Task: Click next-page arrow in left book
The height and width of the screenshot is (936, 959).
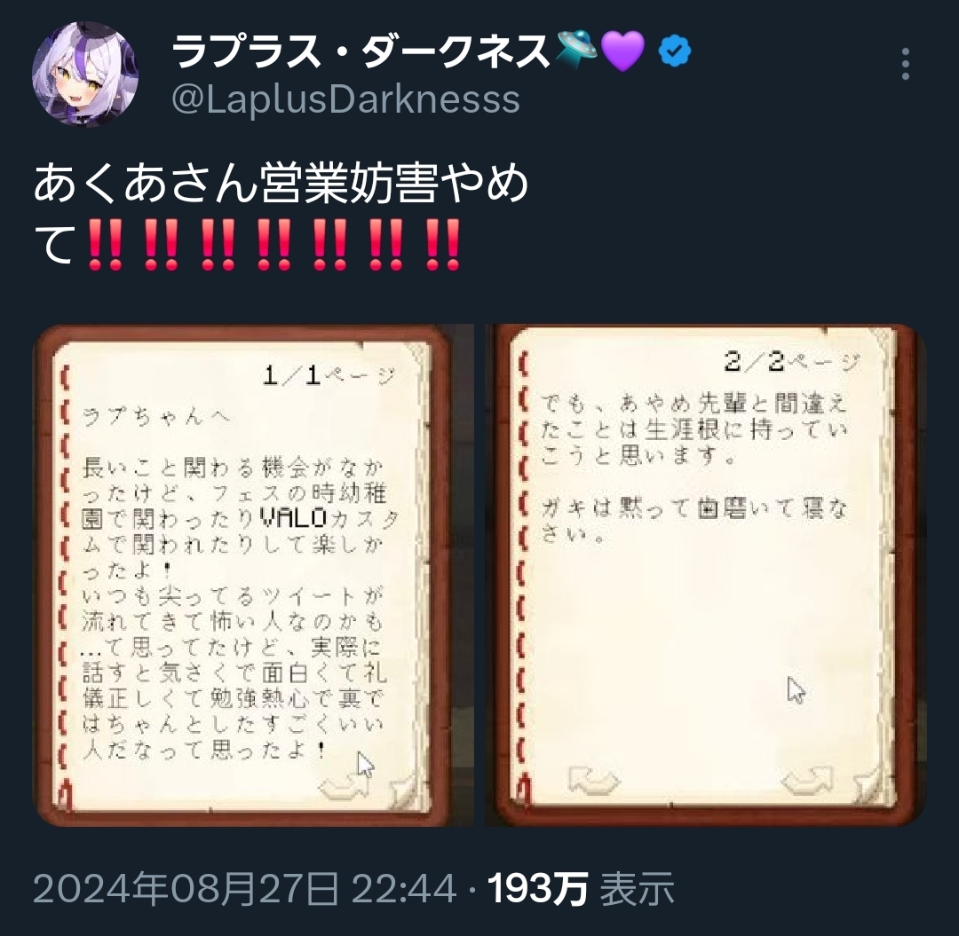Action: click(x=345, y=786)
